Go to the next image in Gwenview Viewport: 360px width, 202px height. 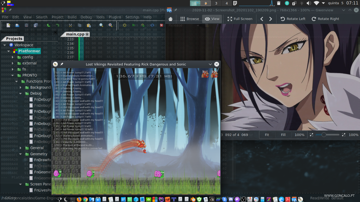pos(270,19)
